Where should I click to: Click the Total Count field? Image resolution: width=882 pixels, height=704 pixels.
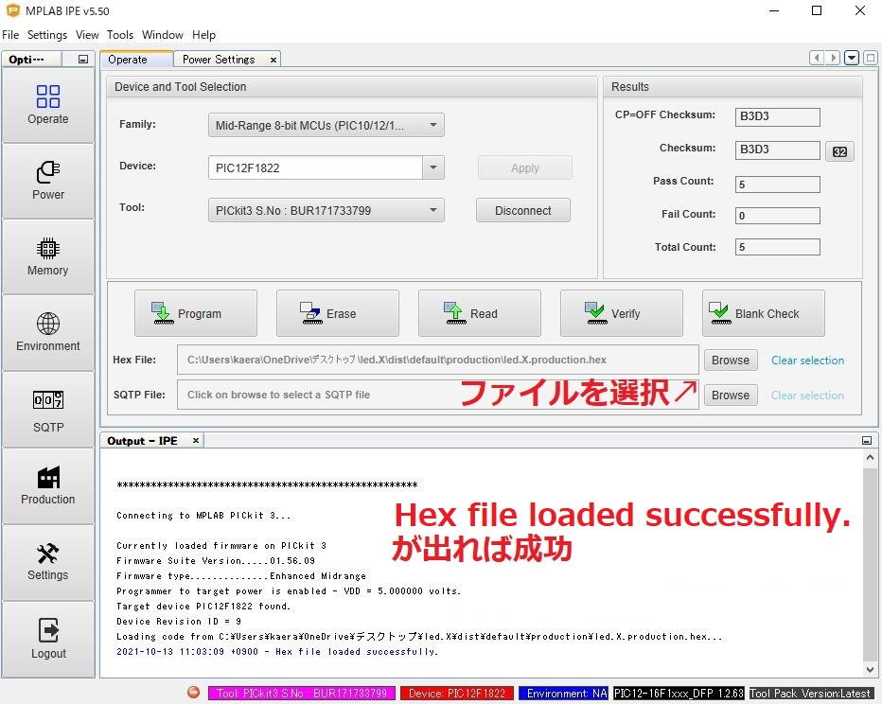click(777, 247)
